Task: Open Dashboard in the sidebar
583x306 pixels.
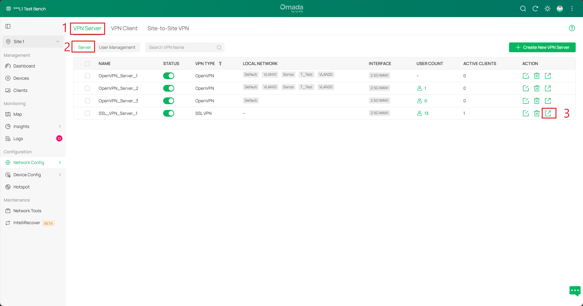Action: pyautogui.click(x=24, y=66)
